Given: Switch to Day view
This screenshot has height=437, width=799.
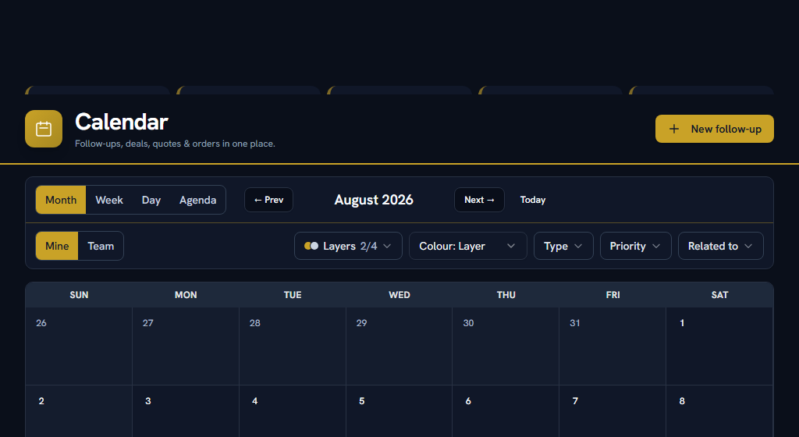Looking at the screenshot, I should point(151,201).
